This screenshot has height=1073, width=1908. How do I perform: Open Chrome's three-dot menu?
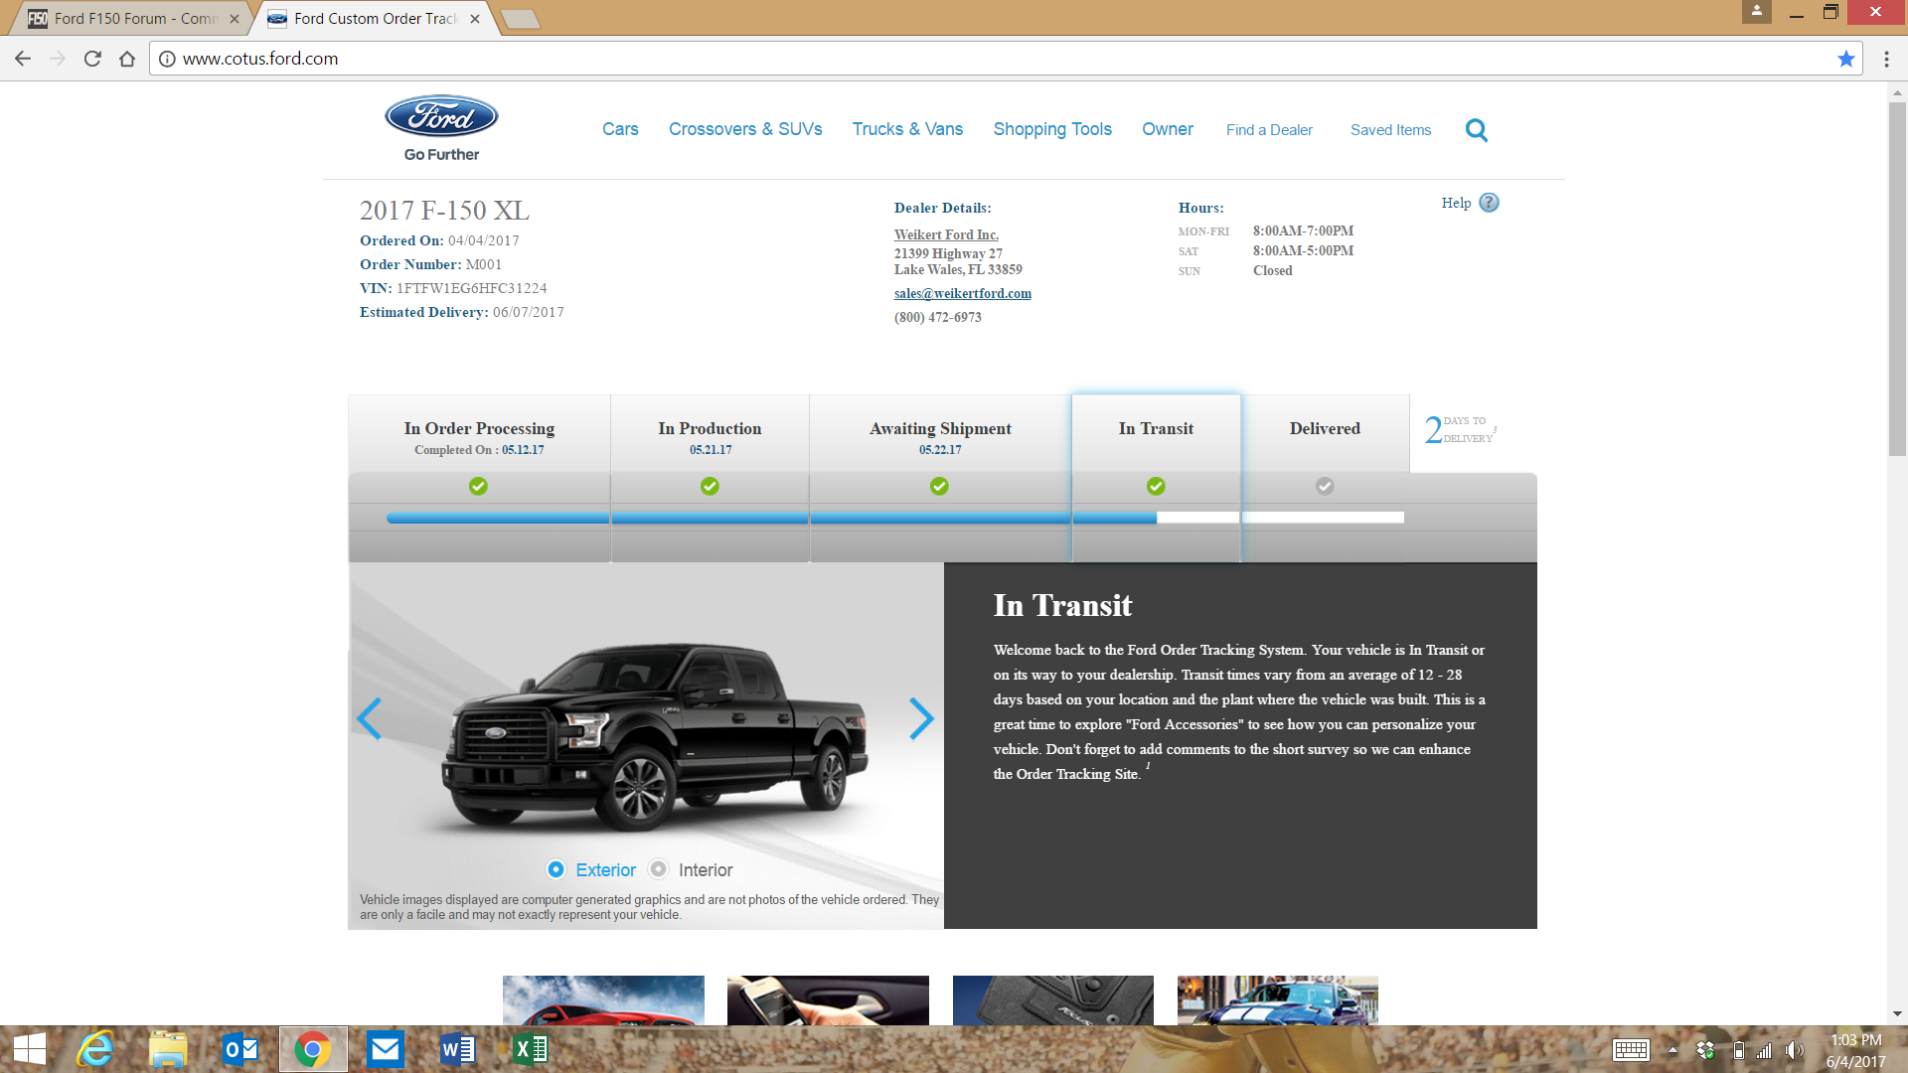tap(1887, 59)
